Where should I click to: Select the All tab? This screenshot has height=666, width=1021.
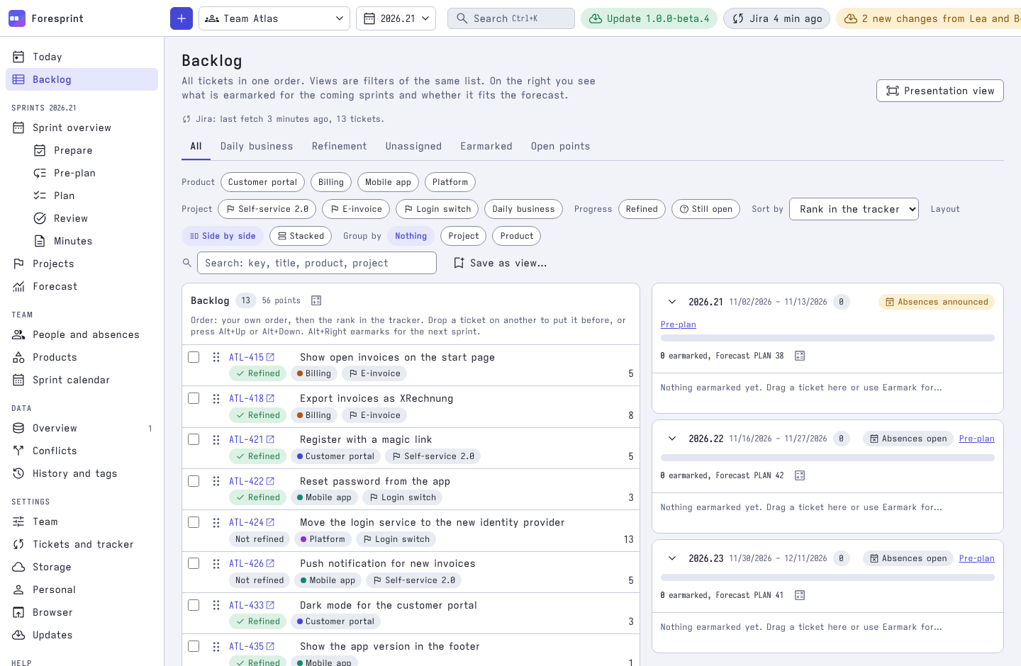[196, 146]
